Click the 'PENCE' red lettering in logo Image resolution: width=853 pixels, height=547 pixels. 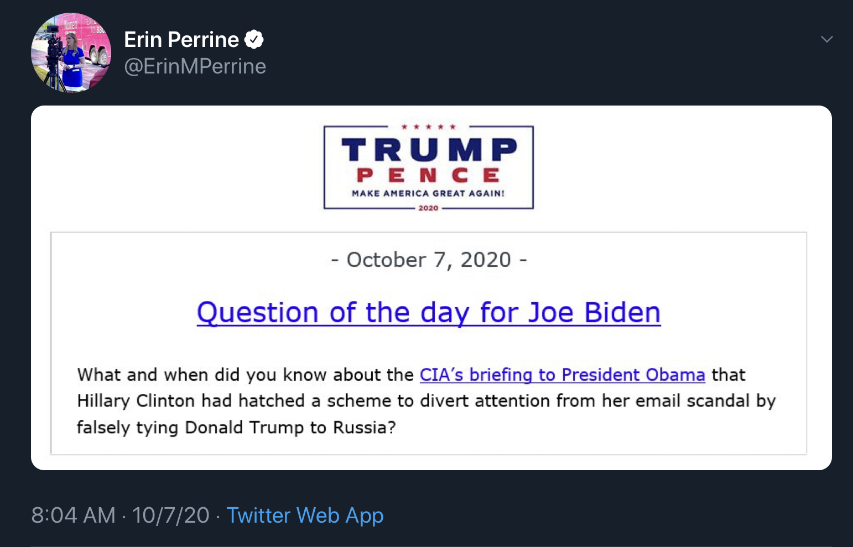pyautogui.click(x=428, y=175)
